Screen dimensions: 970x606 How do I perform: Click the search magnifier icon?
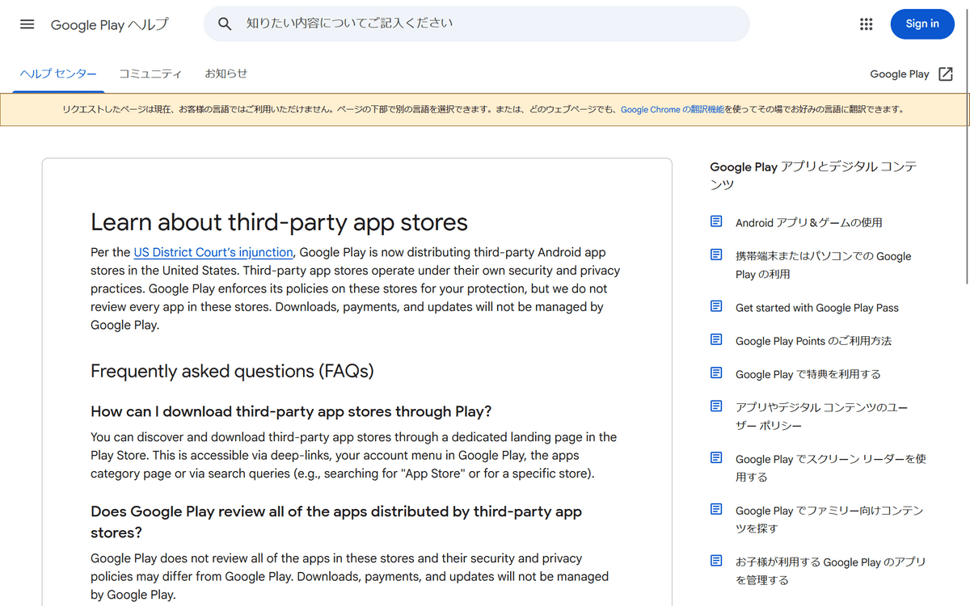(x=225, y=24)
